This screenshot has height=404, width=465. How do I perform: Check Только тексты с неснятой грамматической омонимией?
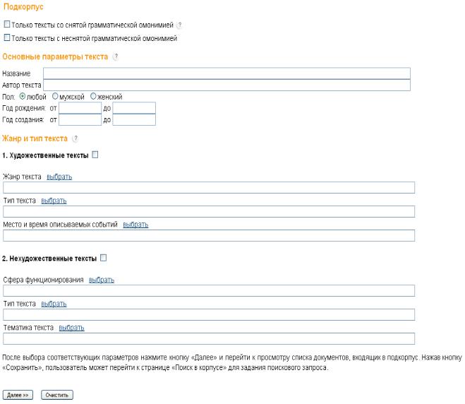(7, 37)
